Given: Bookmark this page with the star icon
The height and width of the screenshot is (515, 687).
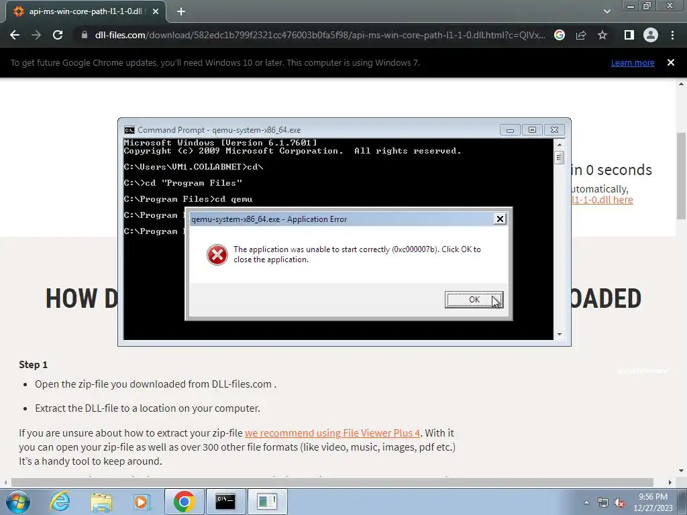Looking at the screenshot, I should [602, 35].
